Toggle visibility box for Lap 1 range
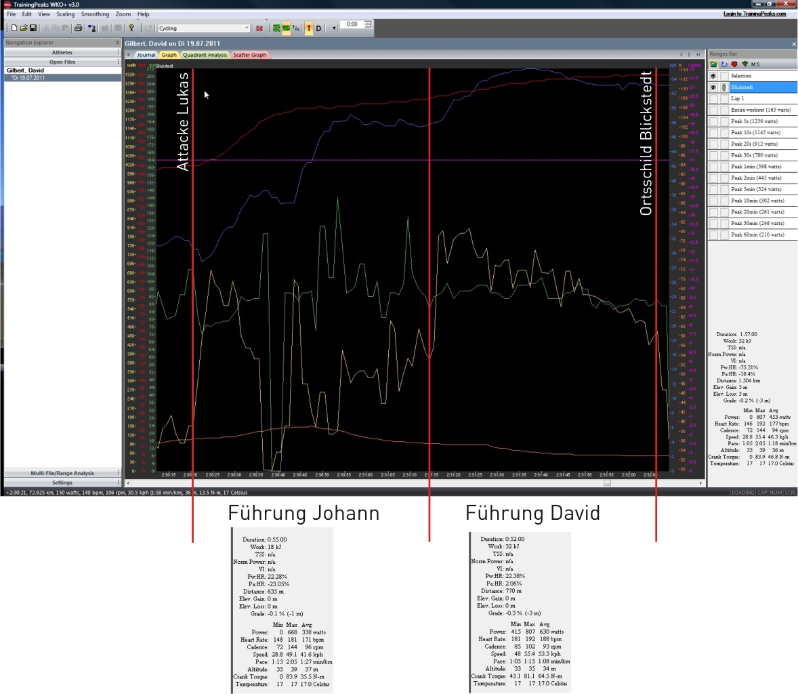Image resolution: width=798 pixels, height=694 pixels. point(713,98)
